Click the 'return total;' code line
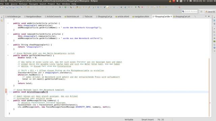Screen dimensions: 216x121 click(25, 83)
